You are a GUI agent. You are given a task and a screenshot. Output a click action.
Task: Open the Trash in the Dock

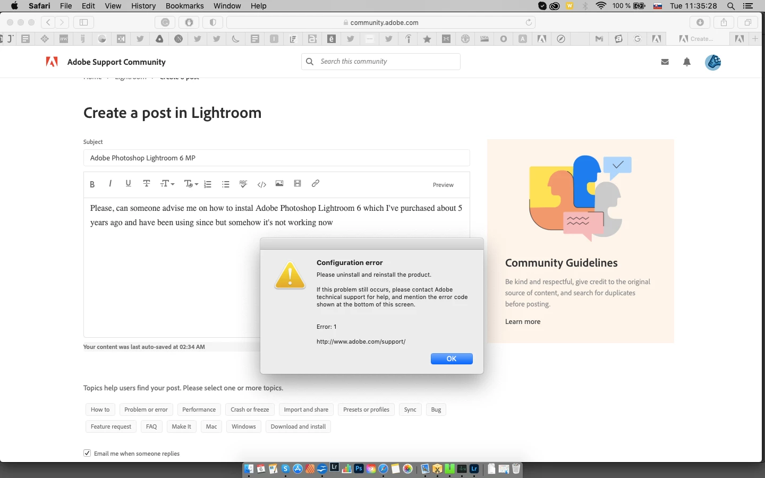pos(516,468)
